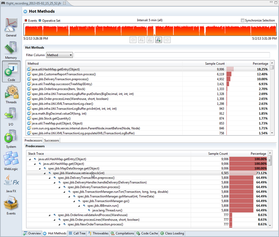Select spec.jbb.Orderline.process(Item, Stock) row
Viewport: 279px width, 237px height.
[148, 89]
